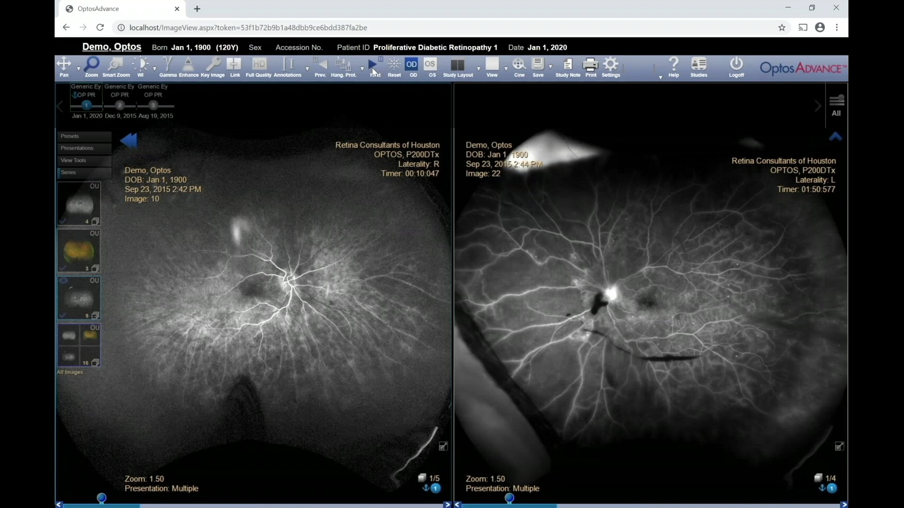Viewport: 904px width, 508px height.
Task: Open the Help tool
Action: 674,67
